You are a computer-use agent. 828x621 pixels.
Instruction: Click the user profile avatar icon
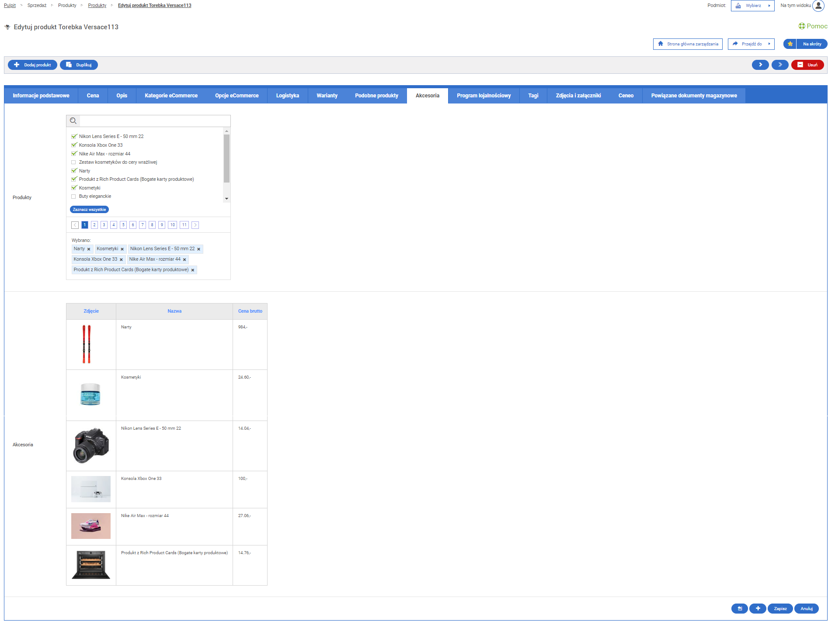[818, 6]
